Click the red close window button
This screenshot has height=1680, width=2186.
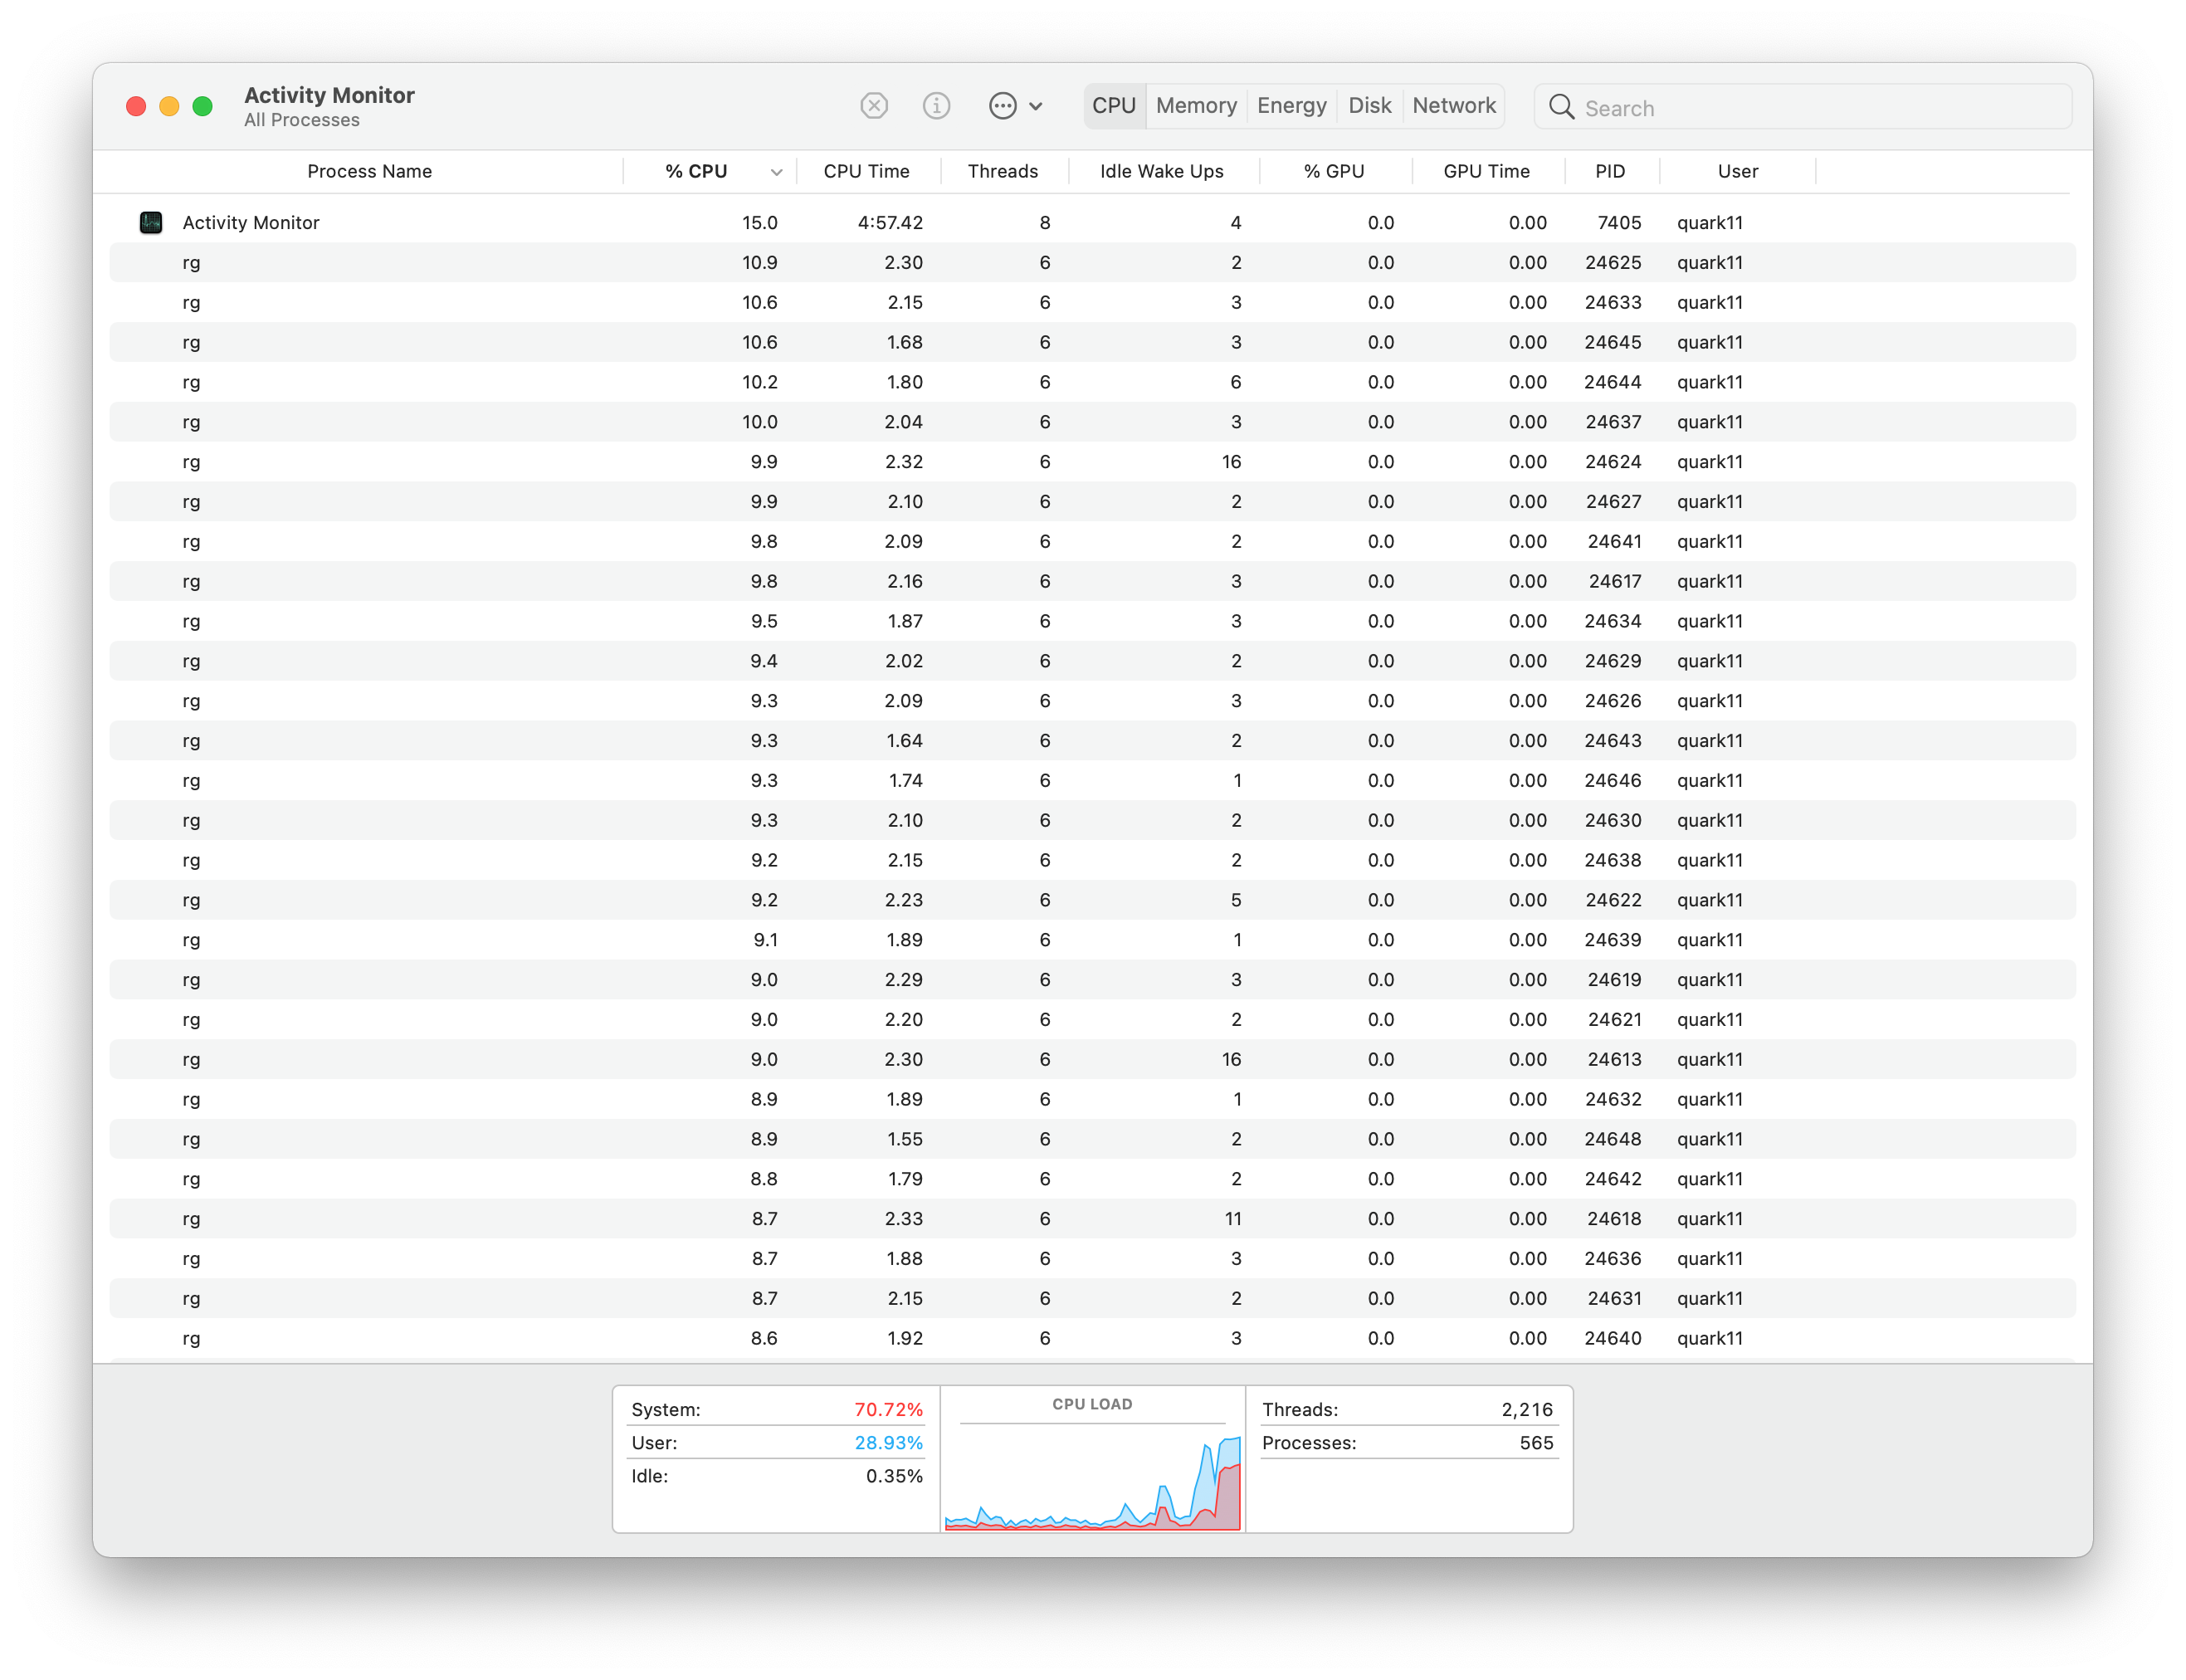(136, 106)
